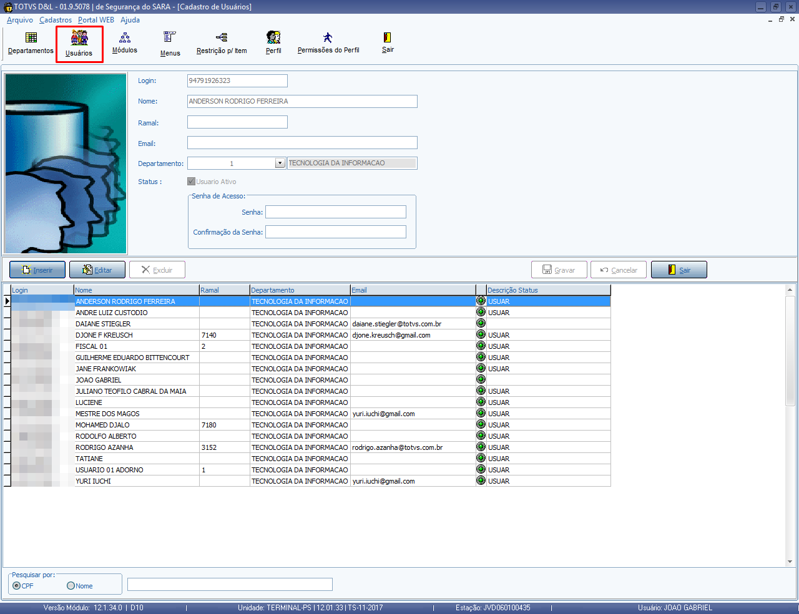
Task: Click the Sair toolbar icon
Action: tap(388, 43)
